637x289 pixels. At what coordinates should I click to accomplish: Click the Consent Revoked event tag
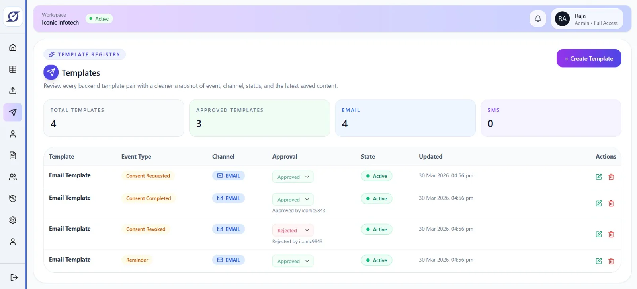coord(146,229)
